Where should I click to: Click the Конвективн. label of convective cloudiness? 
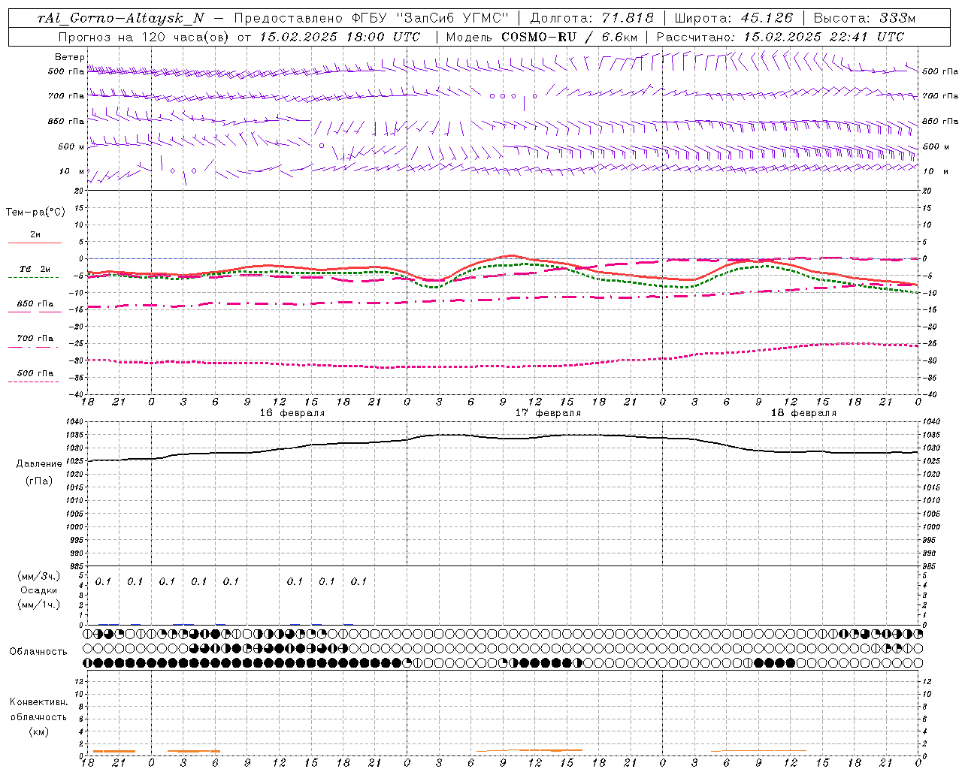[x=38, y=702]
